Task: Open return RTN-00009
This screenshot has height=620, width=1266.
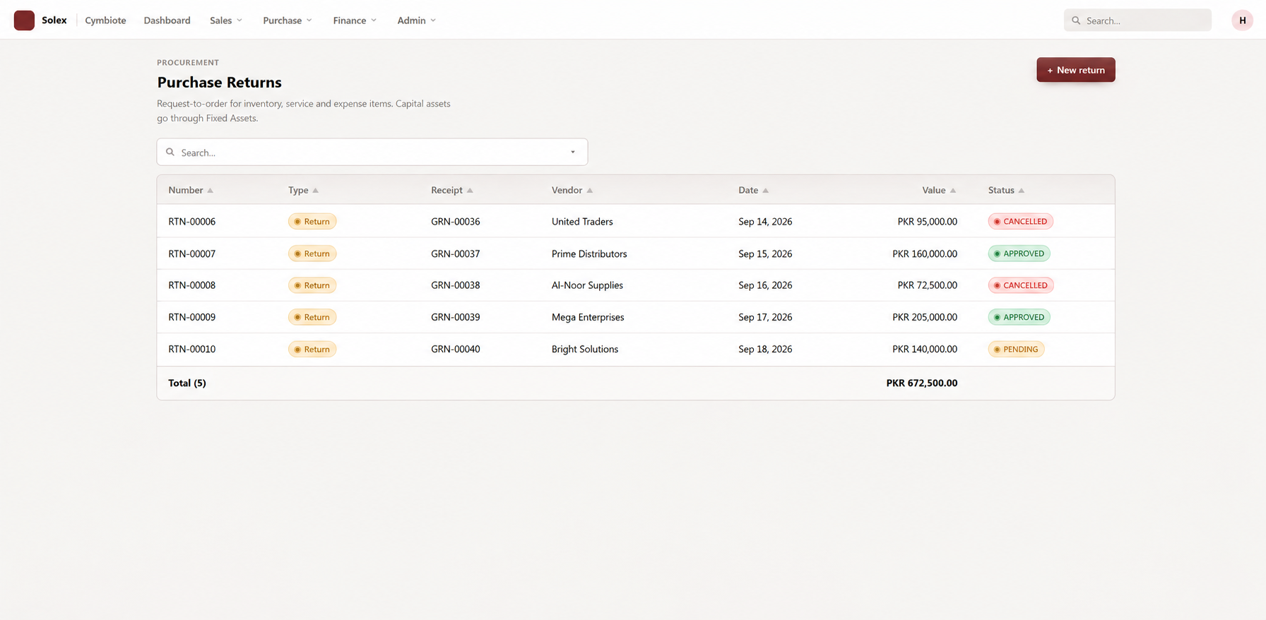Action: [x=192, y=317]
